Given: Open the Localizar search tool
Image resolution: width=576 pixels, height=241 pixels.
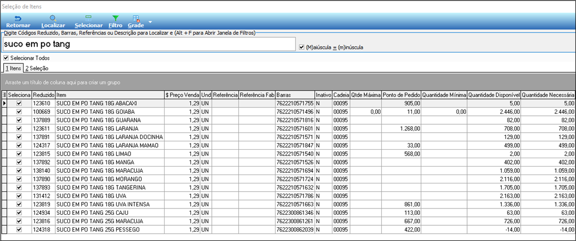Looking at the screenshot, I should pyautogui.click(x=53, y=21).
